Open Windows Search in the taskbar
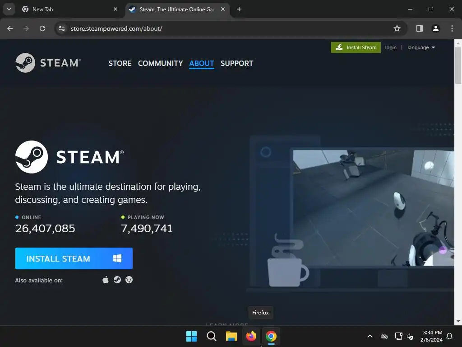Viewport: 462px width, 347px height. tap(211, 336)
